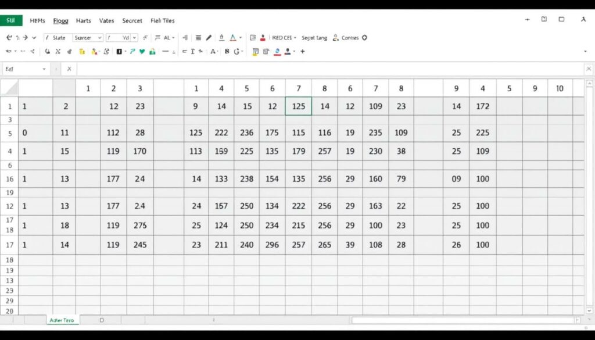Open the HEPts menu
Screen dimensions: 595x340
pos(37,20)
